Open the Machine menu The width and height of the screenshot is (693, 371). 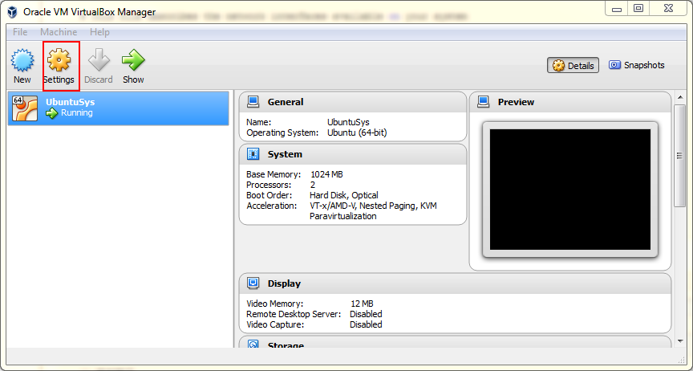59,32
